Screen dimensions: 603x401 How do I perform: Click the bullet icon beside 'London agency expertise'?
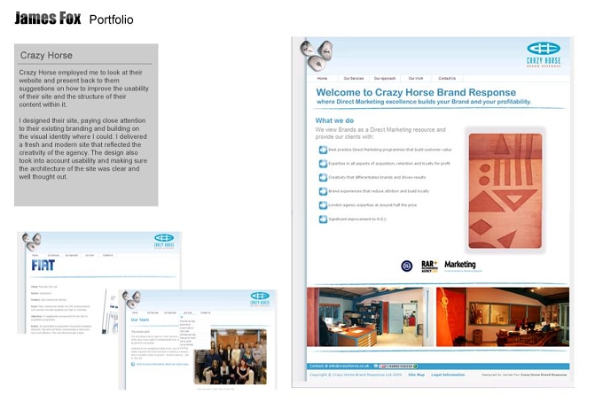[x=323, y=204]
